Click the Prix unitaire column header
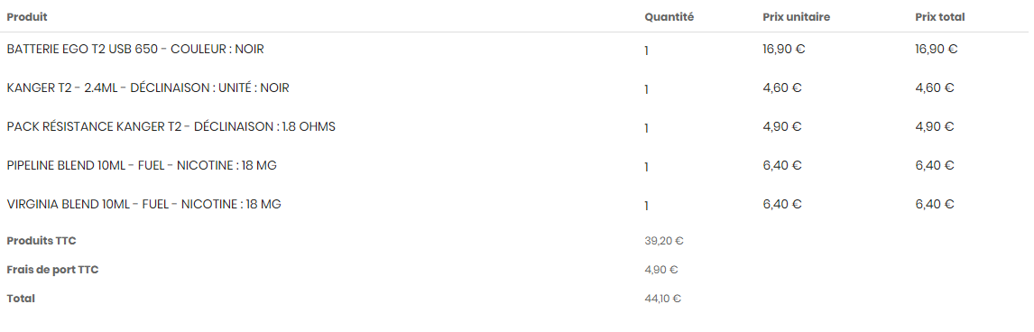1034x332 pixels. (796, 17)
